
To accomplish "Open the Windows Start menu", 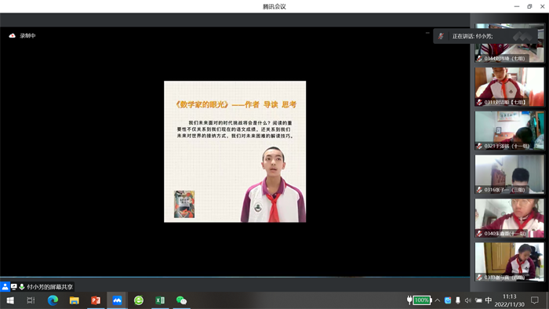I will (10, 300).
